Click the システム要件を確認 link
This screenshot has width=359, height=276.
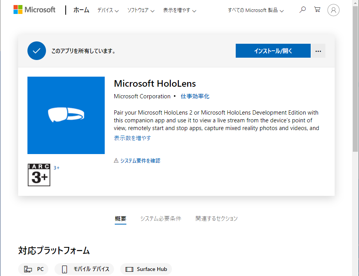tap(140, 161)
